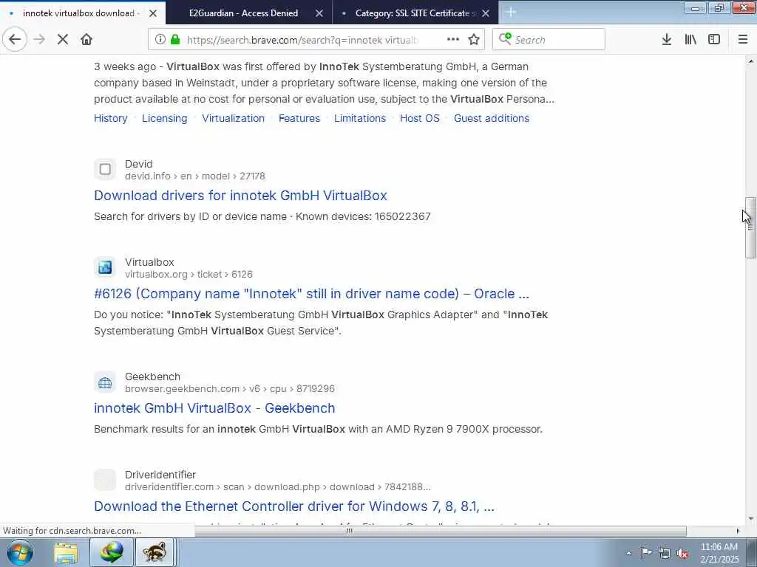This screenshot has height=567, width=757.
Task: Click the Virtualbox site favicon
Action: 105,267
